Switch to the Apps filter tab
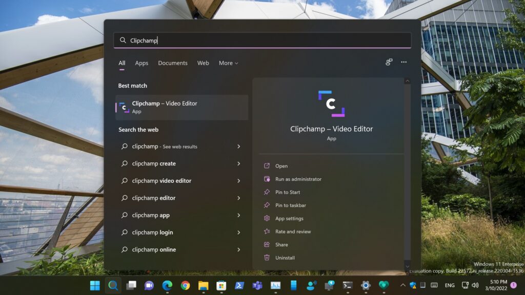Image resolution: width=525 pixels, height=295 pixels. pos(142,63)
